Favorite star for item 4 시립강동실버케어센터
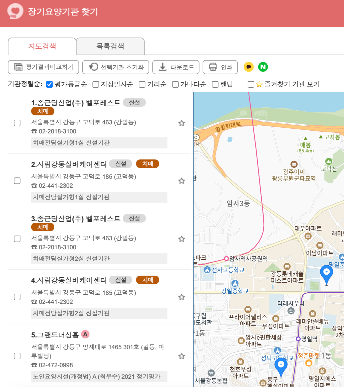 [182, 297]
